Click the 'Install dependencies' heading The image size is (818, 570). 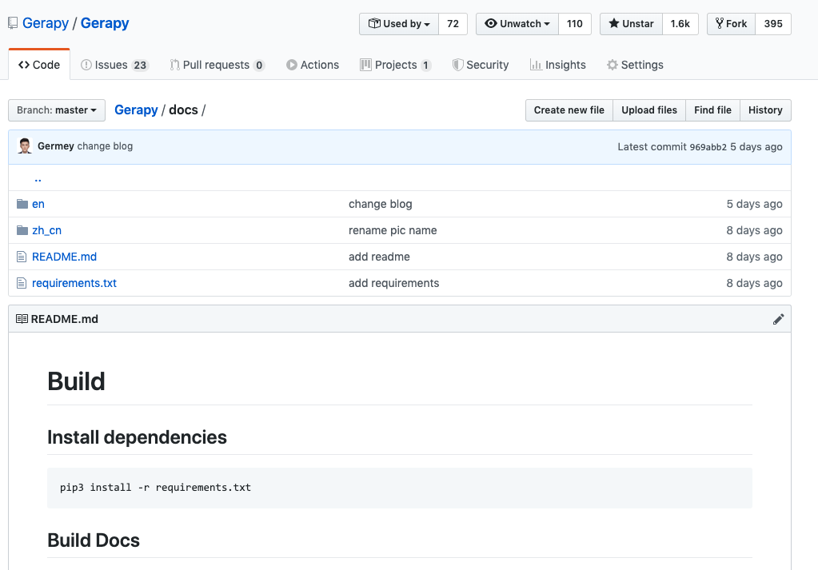(138, 437)
